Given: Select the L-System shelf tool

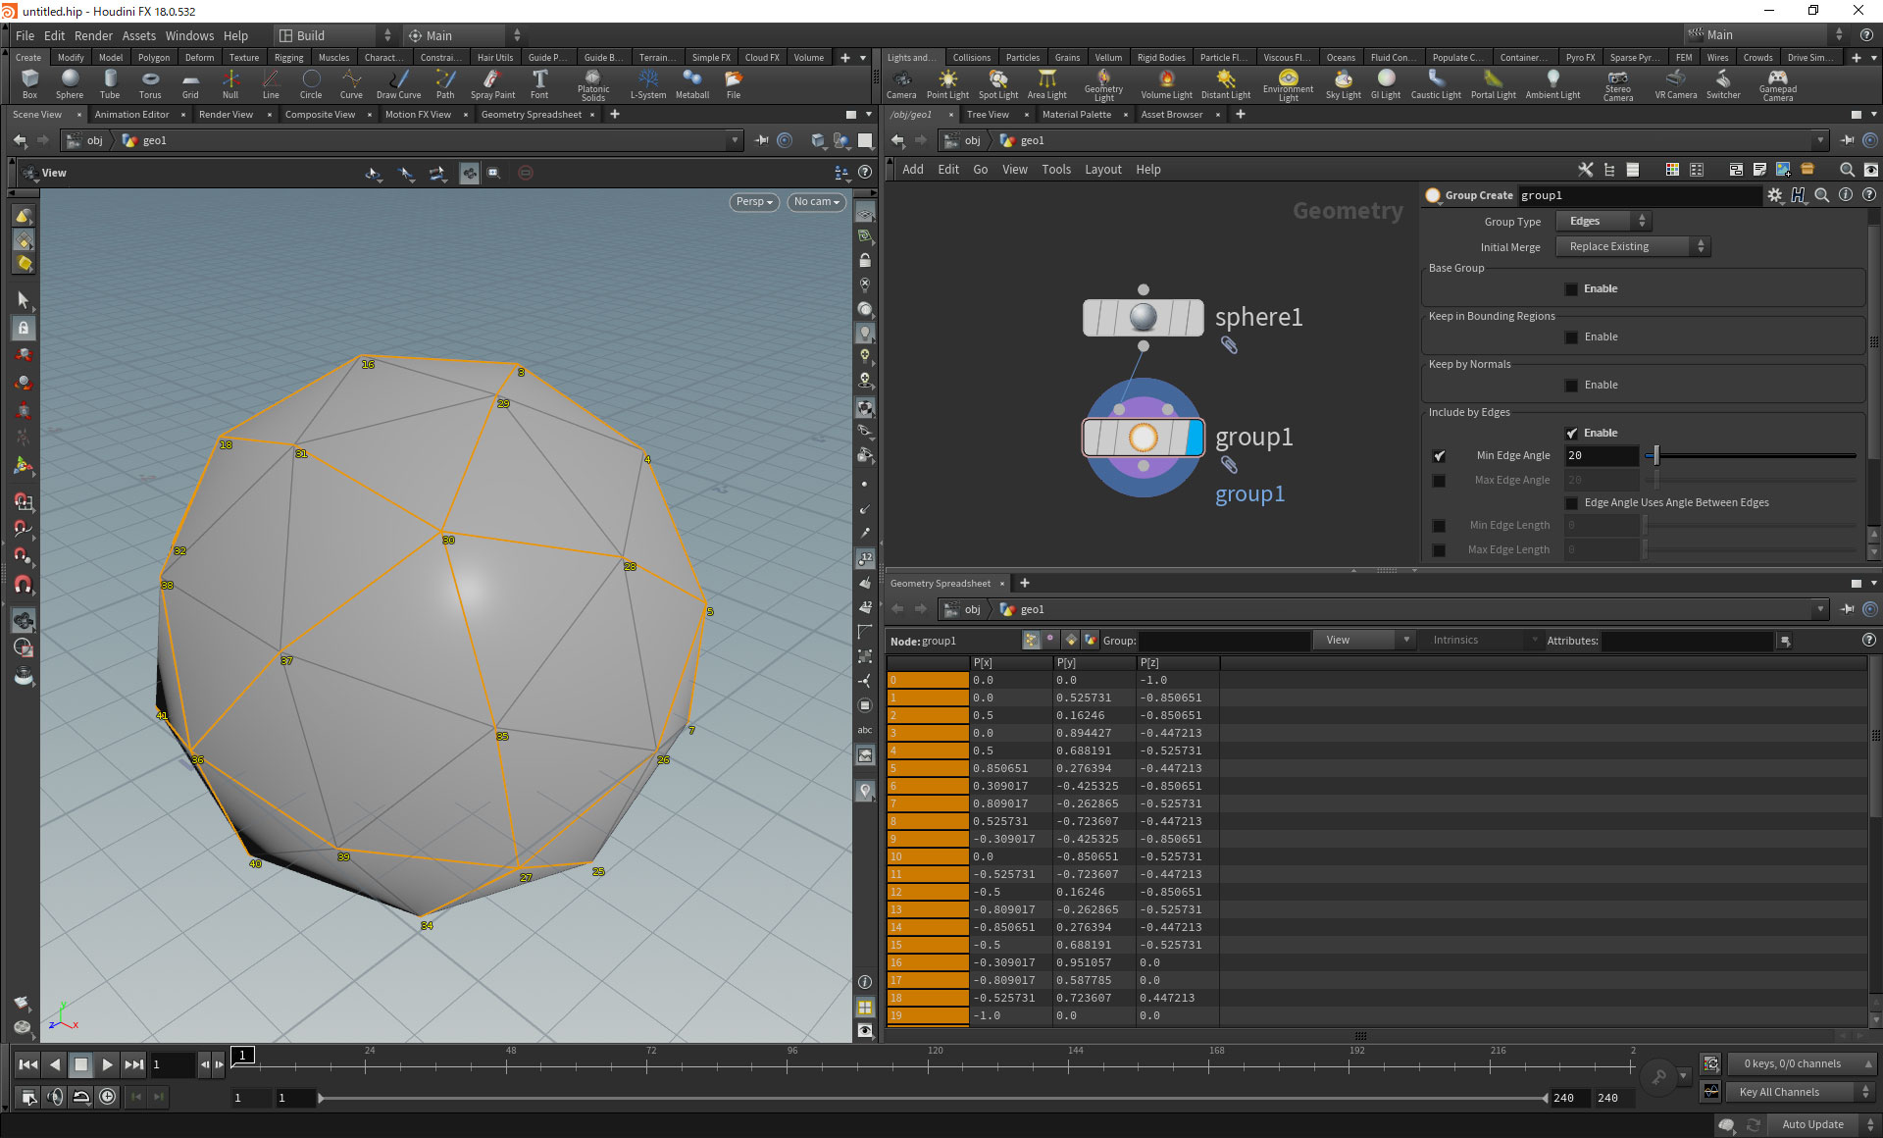Looking at the screenshot, I should tap(648, 83).
